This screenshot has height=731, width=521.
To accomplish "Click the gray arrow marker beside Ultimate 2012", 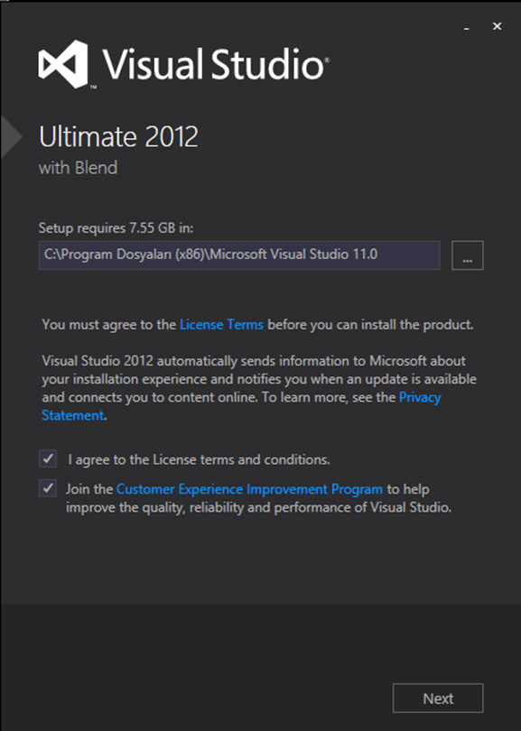I will (11, 137).
